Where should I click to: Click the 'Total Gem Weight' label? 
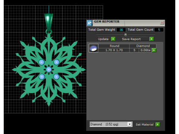[x=102, y=30]
